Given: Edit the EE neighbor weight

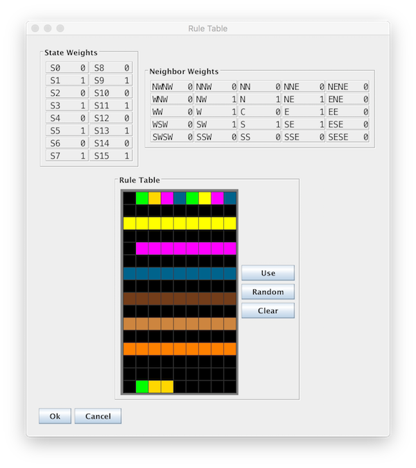Looking at the screenshot, I should (x=348, y=112).
